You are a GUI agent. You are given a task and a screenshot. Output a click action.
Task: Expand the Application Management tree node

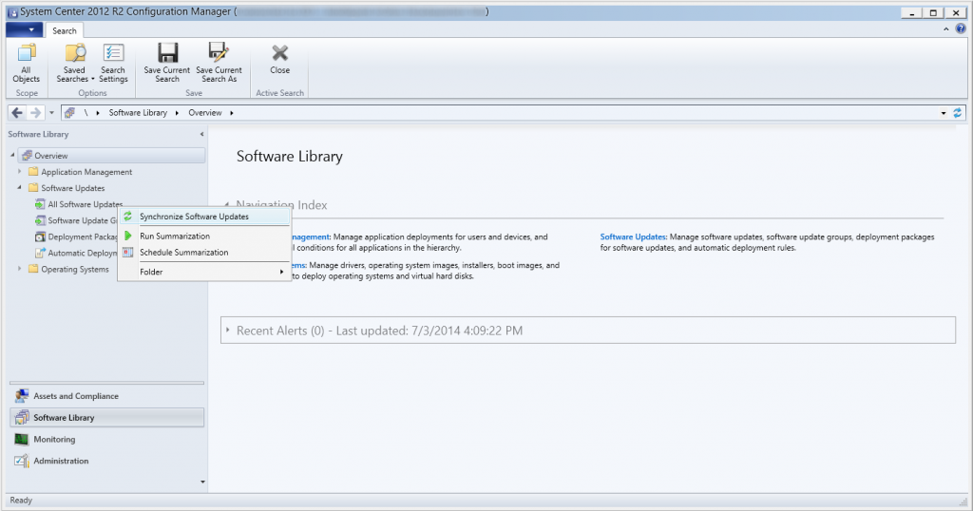(x=21, y=172)
